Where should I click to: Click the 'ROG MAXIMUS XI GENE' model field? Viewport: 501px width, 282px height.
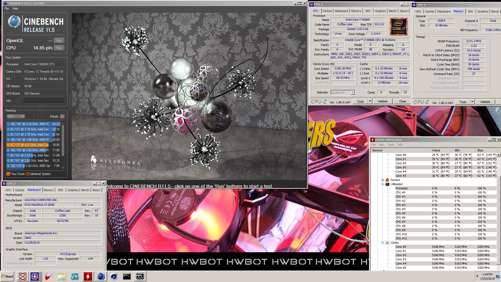click(49, 205)
